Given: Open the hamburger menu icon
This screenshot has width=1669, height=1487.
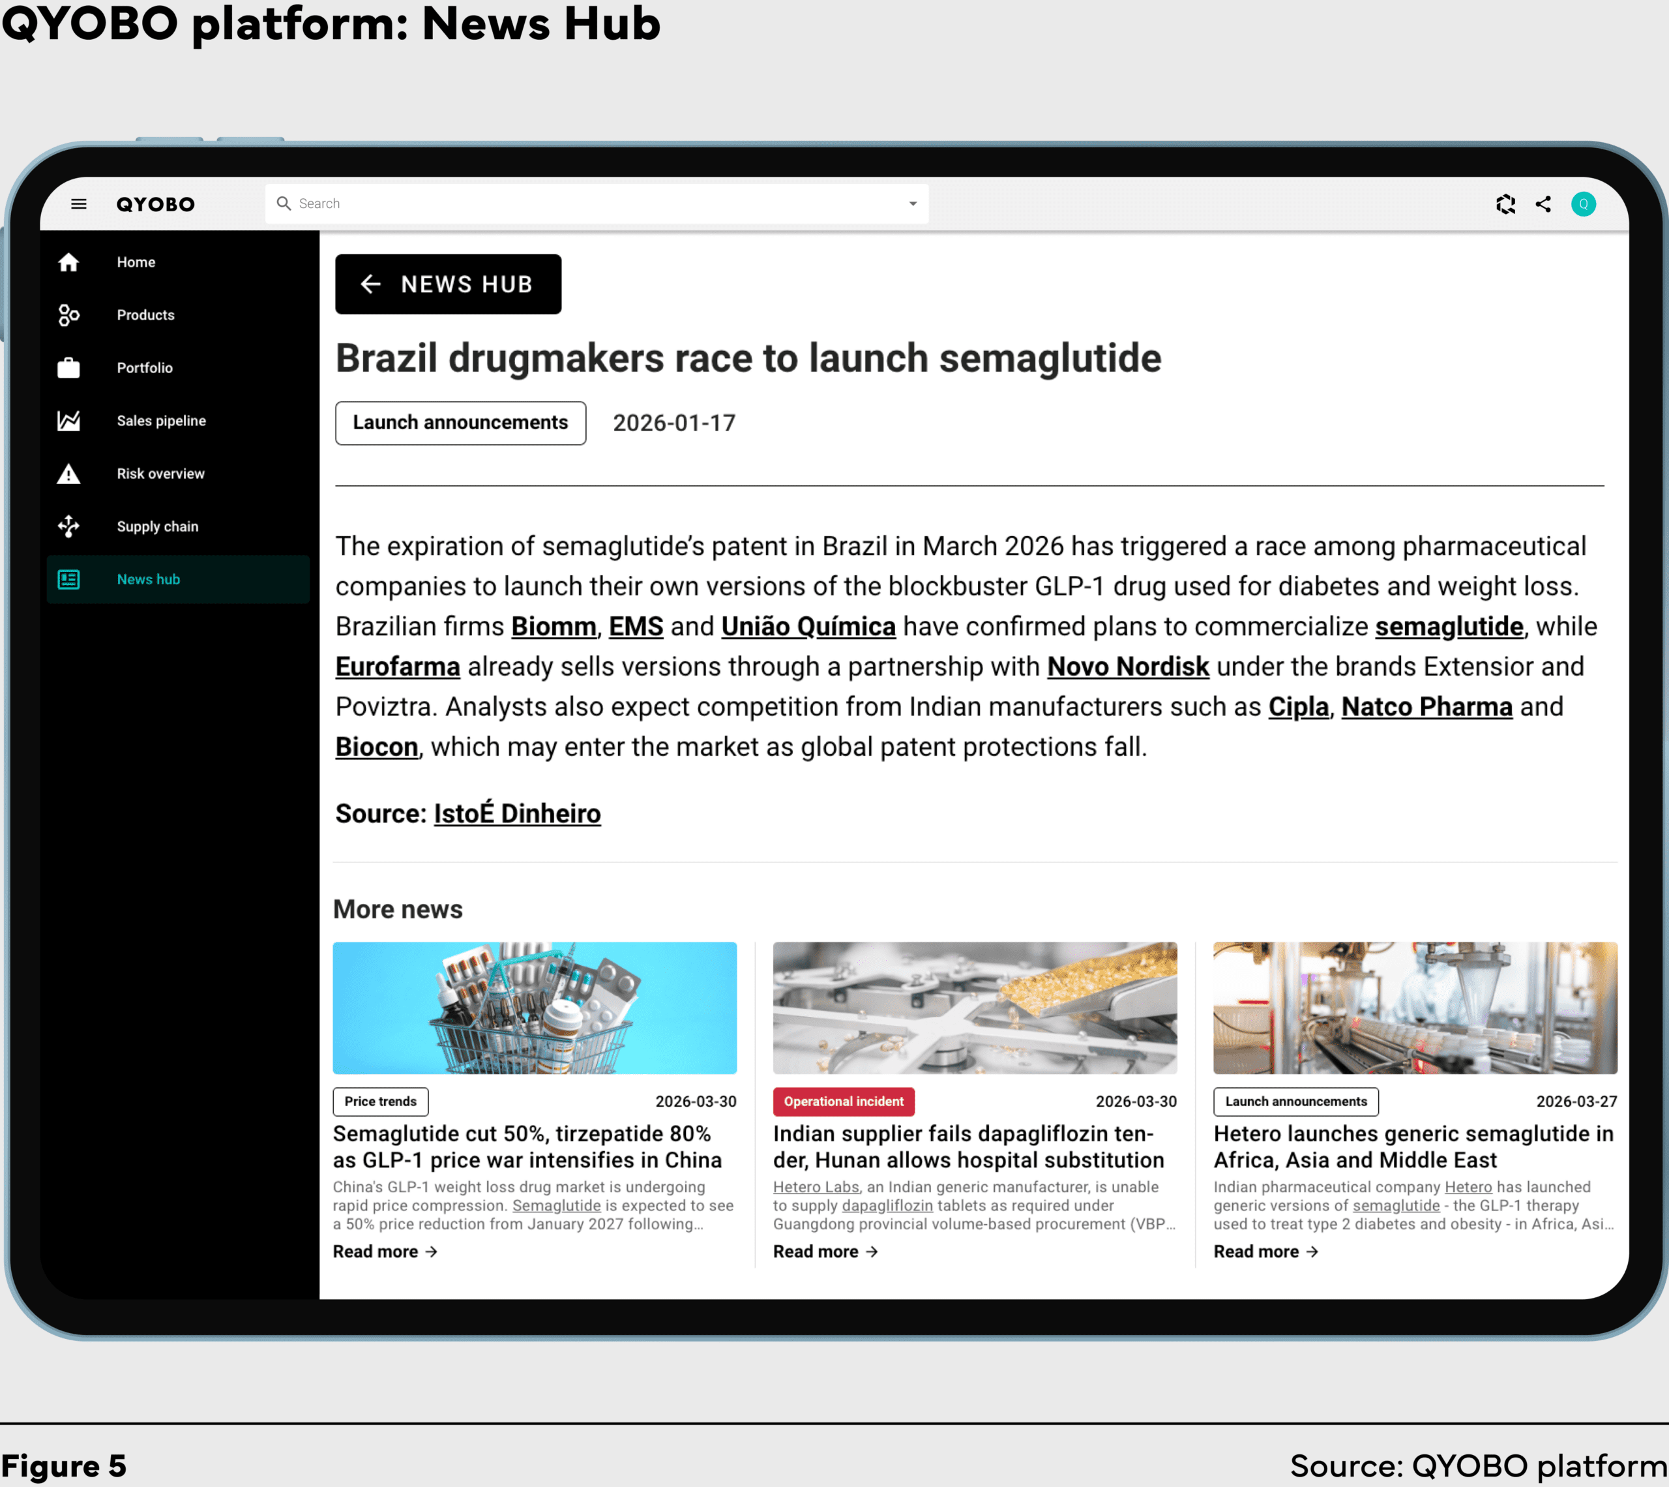Looking at the screenshot, I should 78,203.
